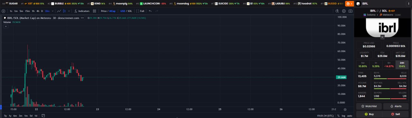This screenshot has width=412, height=118.
Task: Select the 6H performance tab
Action: [x=389, y=65]
